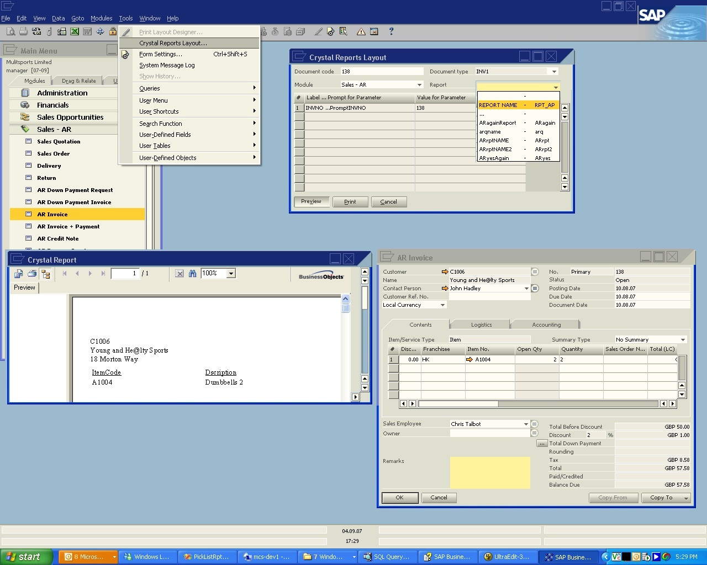Click Print Report icon in Crystal Report window
The width and height of the screenshot is (707, 565).
[32, 273]
